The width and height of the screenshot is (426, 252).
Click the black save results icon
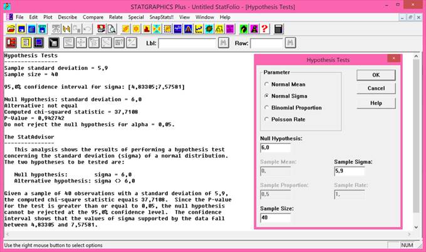(x=53, y=43)
